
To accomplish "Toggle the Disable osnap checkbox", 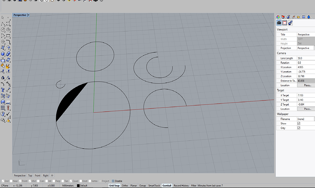I will (x=113, y=181).
